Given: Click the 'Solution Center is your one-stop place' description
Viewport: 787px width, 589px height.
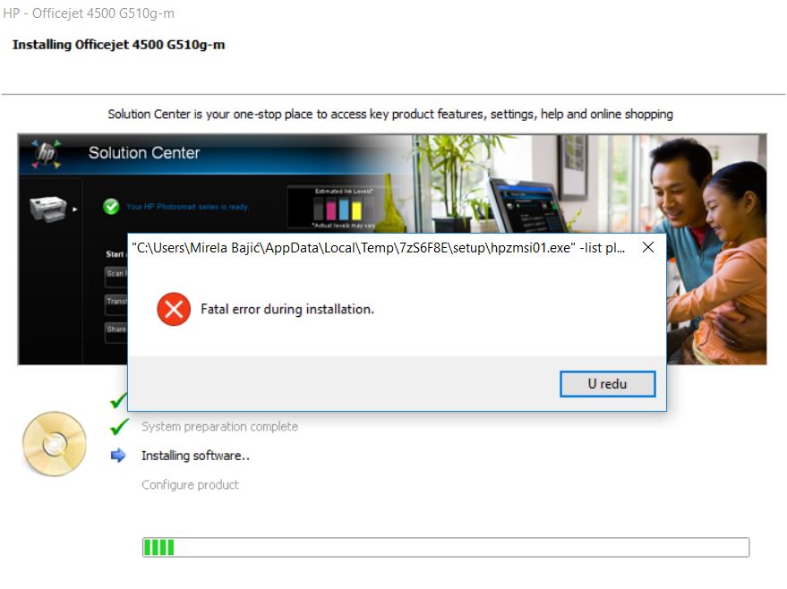Looking at the screenshot, I should 390,115.
